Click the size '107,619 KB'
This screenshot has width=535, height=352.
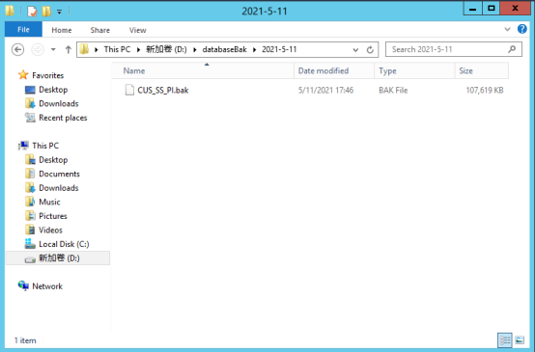point(485,91)
